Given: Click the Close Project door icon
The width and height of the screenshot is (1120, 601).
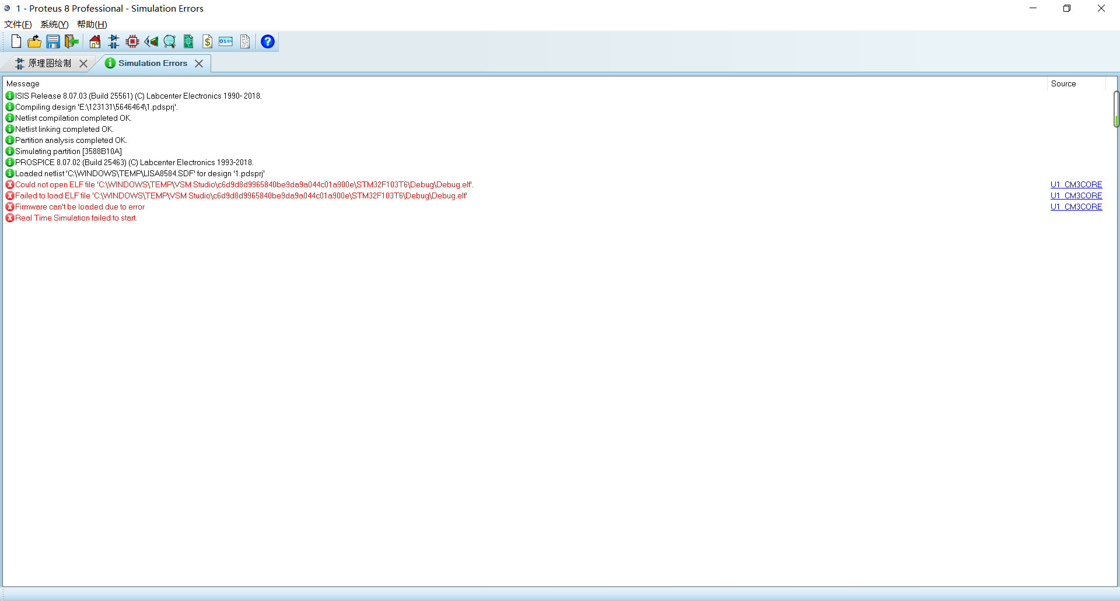Looking at the screenshot, I should (x=72, y=41).
